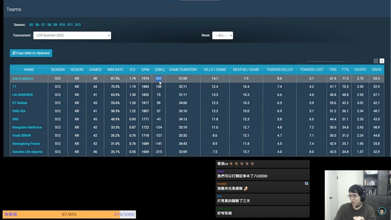
Task: Click the Teams section heading
Action: pyautogui.click(x=14, y=9)
